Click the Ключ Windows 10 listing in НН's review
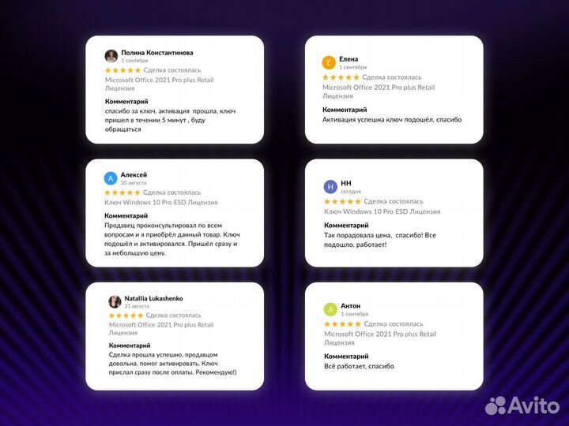 point(382,211)
